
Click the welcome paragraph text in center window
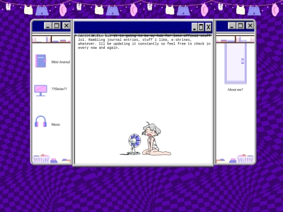pyautogui.click(x=144, y=40)
